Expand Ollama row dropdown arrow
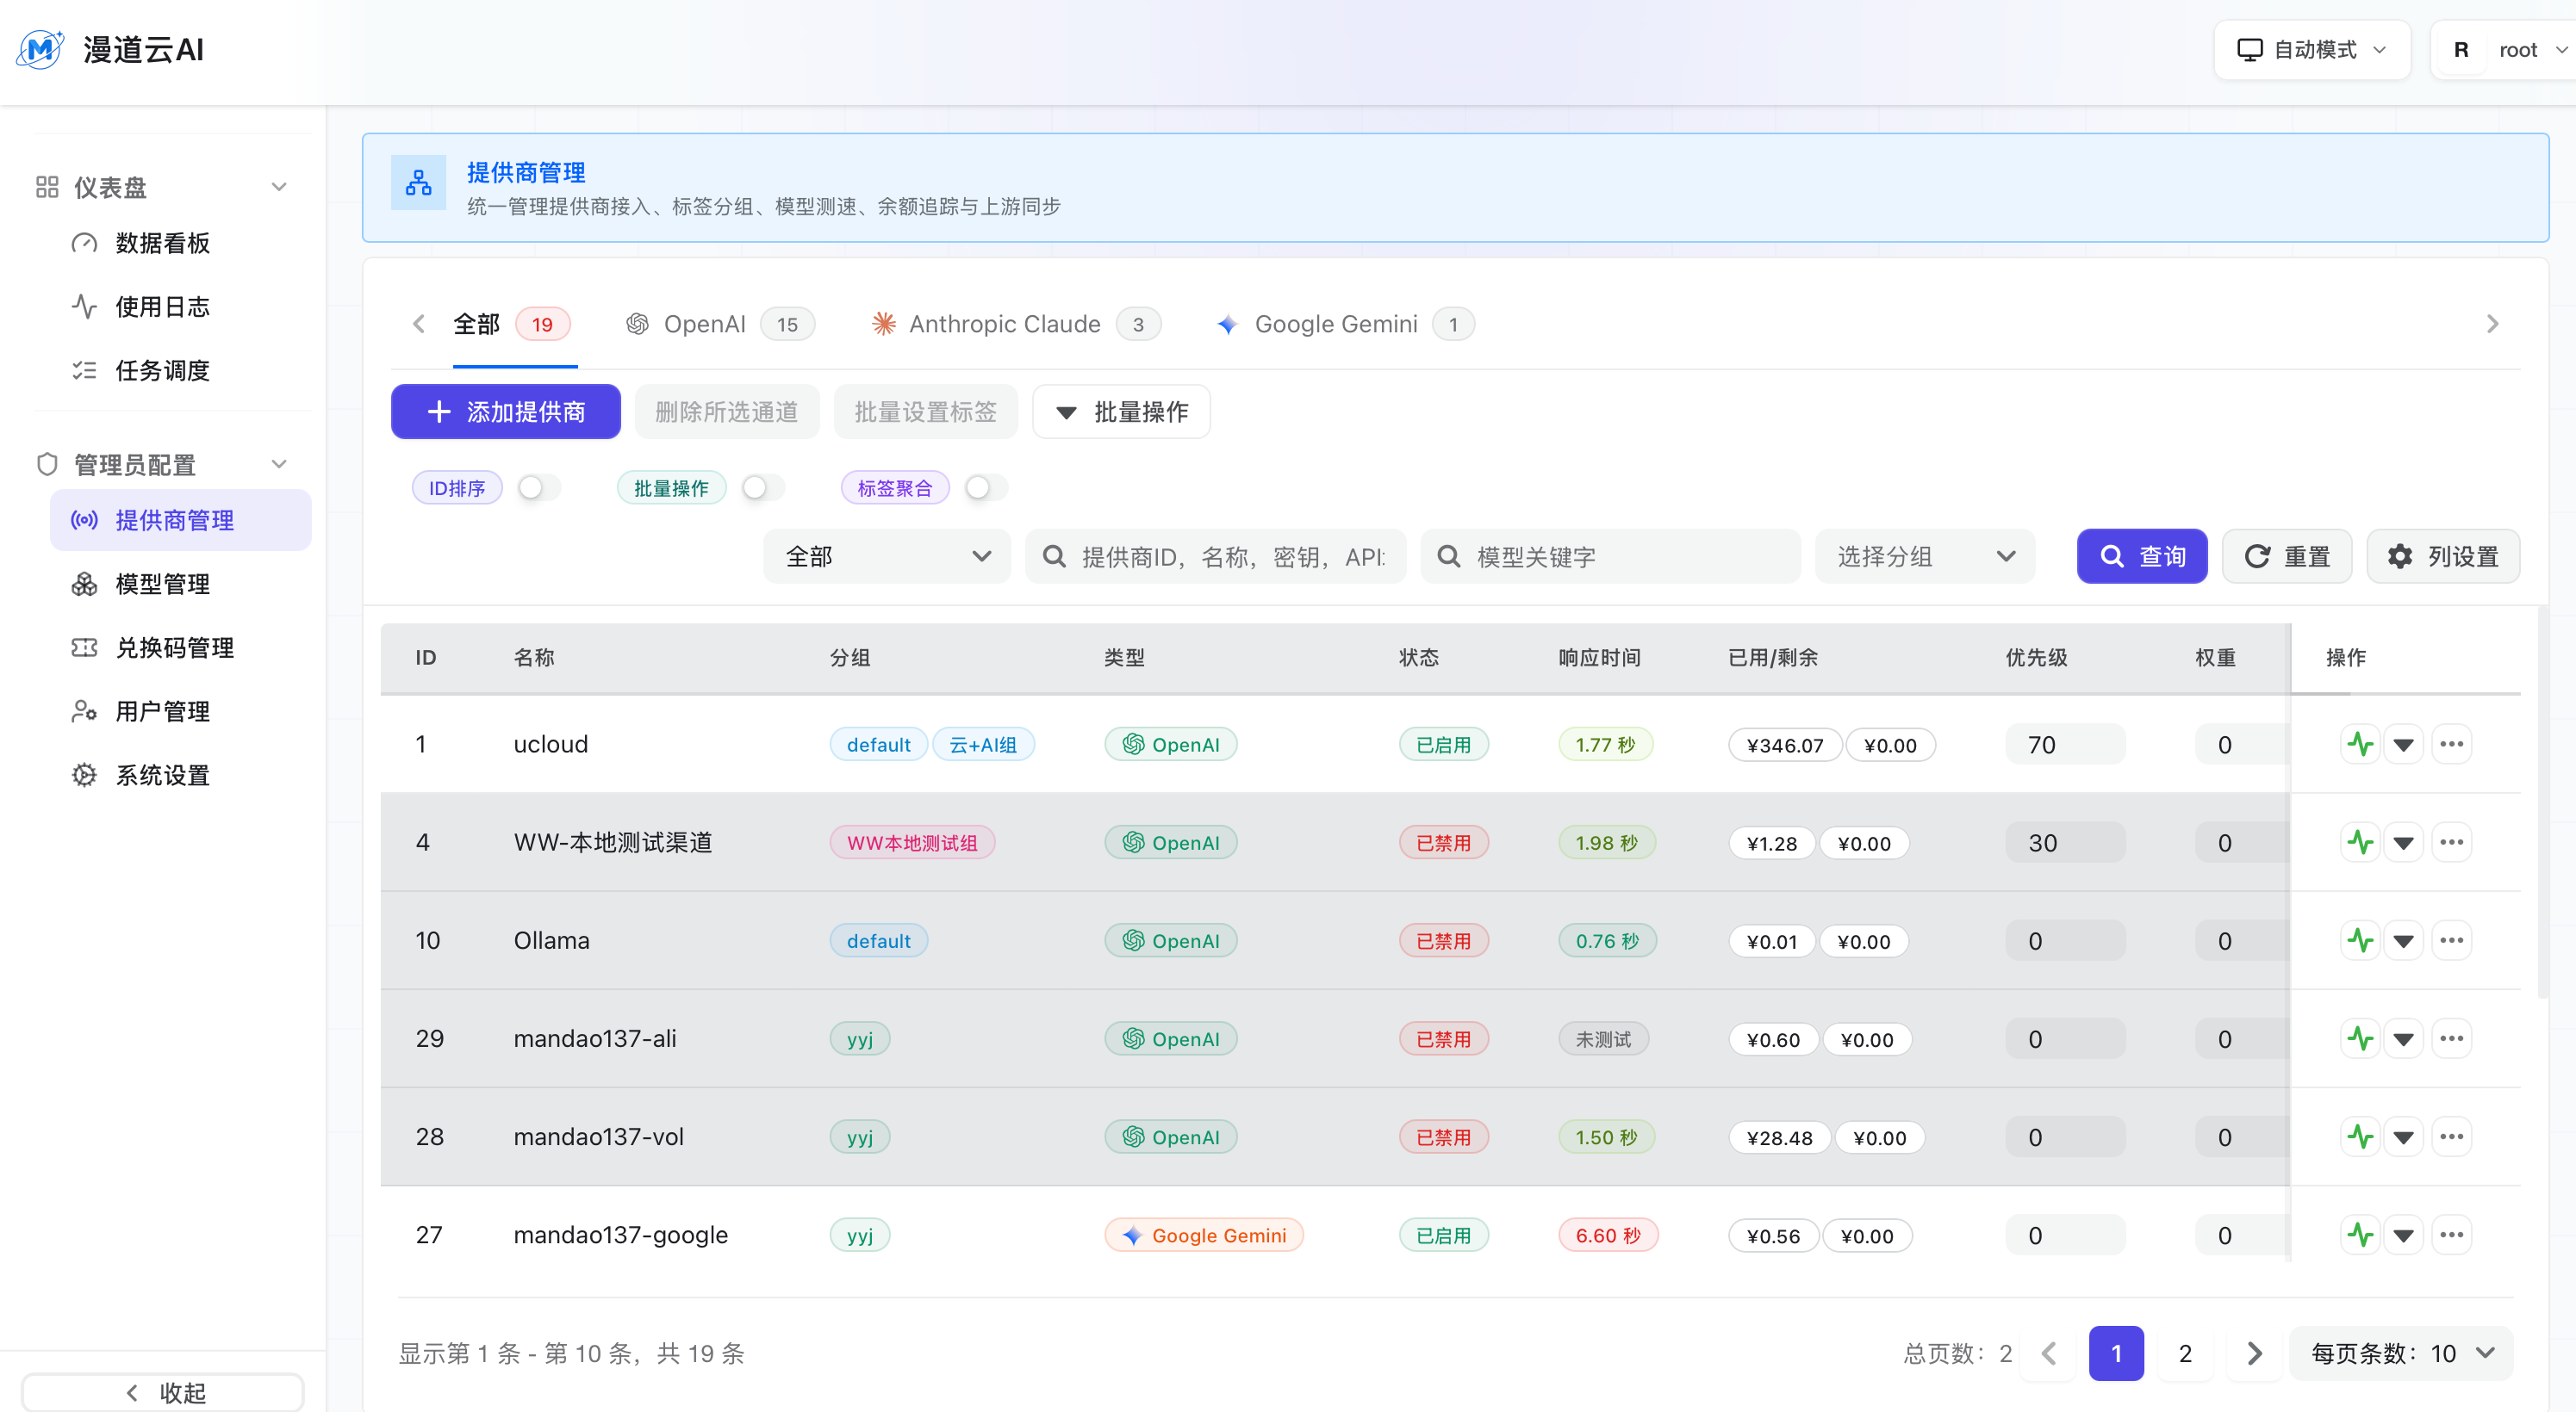Viewport: 2576px width, 1412px height. click(2403, 940)
